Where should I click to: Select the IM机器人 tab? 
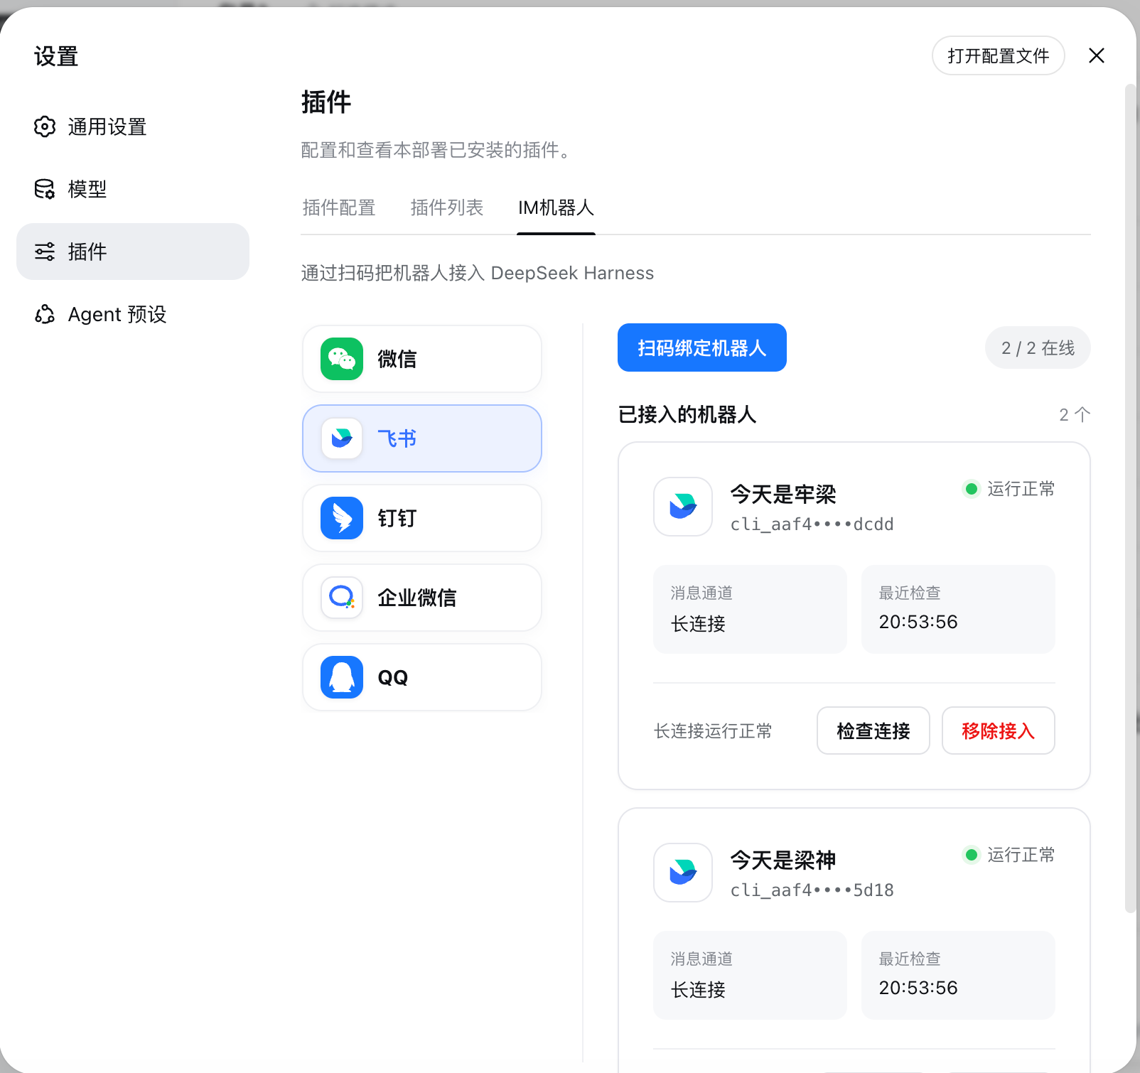(556, 207)
